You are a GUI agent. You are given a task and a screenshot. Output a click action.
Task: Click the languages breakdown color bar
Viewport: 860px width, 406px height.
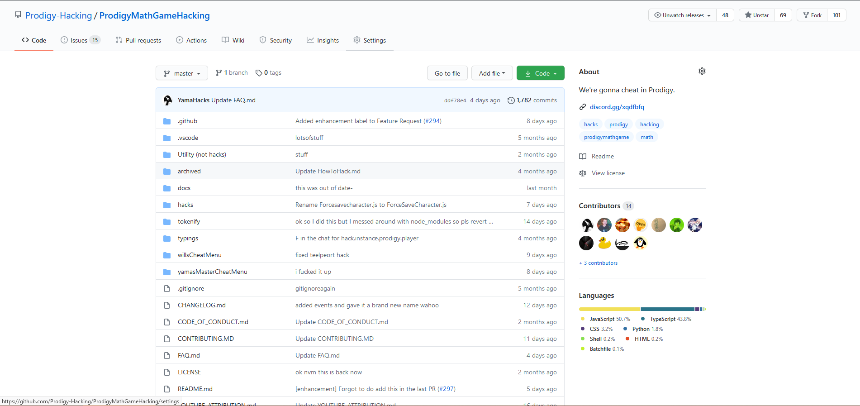(x=642, y=309)
